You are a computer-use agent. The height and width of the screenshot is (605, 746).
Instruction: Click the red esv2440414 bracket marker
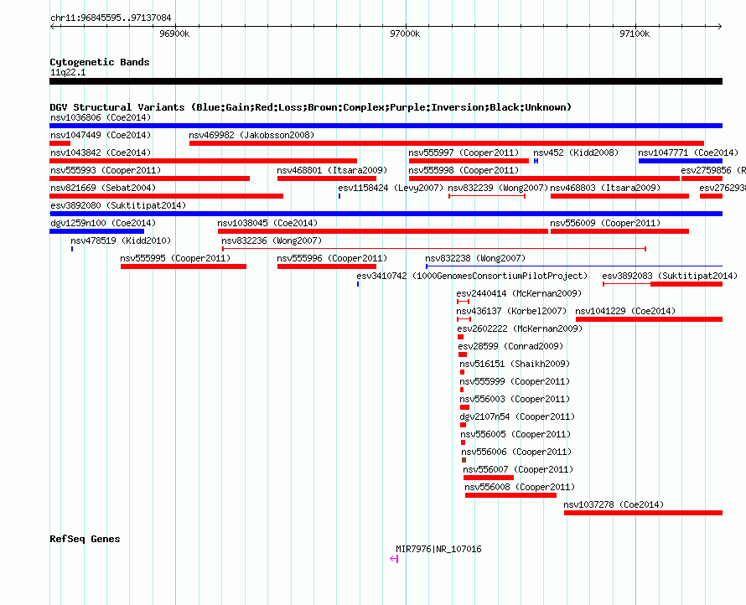463,302
